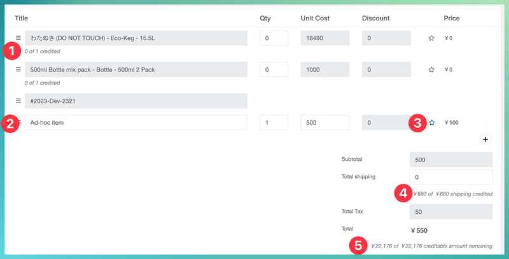
Task: Click the Total shipping input field
Action: 451,177
